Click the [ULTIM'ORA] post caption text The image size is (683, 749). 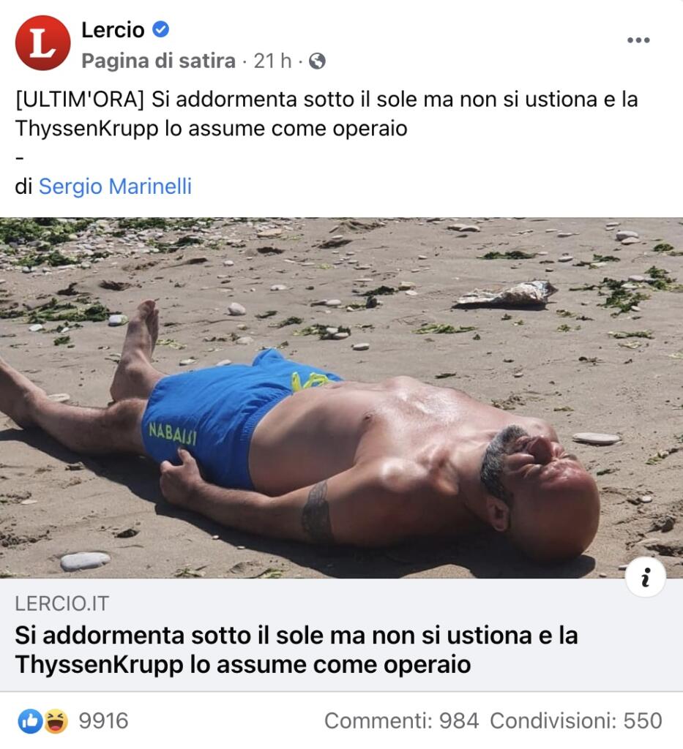click(x=326, y=113)
